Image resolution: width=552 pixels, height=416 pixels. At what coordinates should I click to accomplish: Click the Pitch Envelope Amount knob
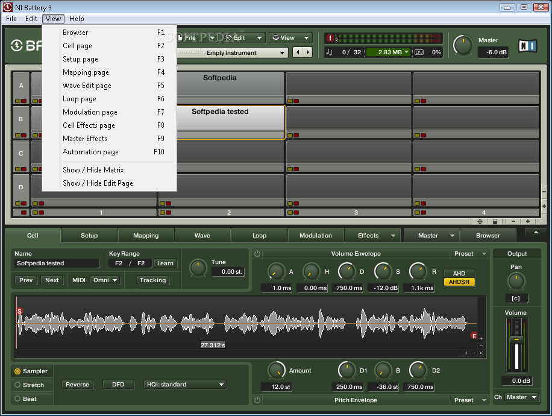coord(277,370)
